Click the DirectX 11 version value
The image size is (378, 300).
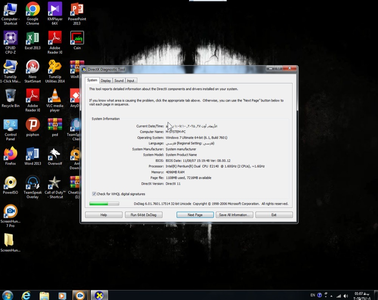173,183
